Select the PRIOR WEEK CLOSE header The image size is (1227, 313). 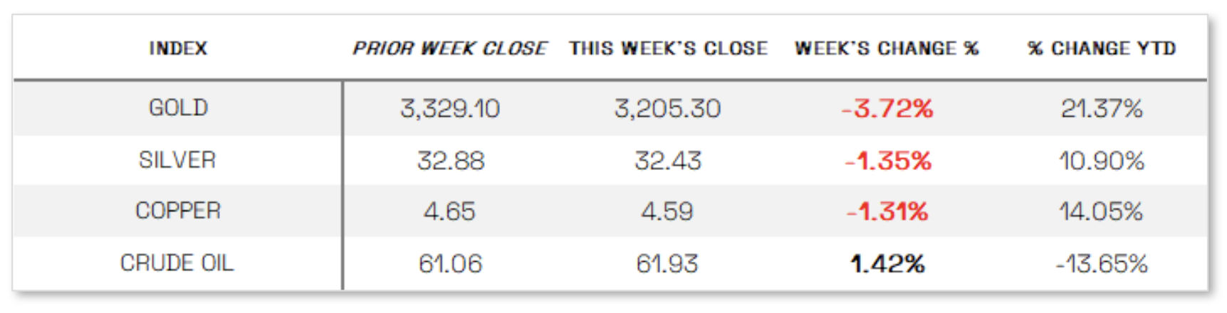pos(449,48)
